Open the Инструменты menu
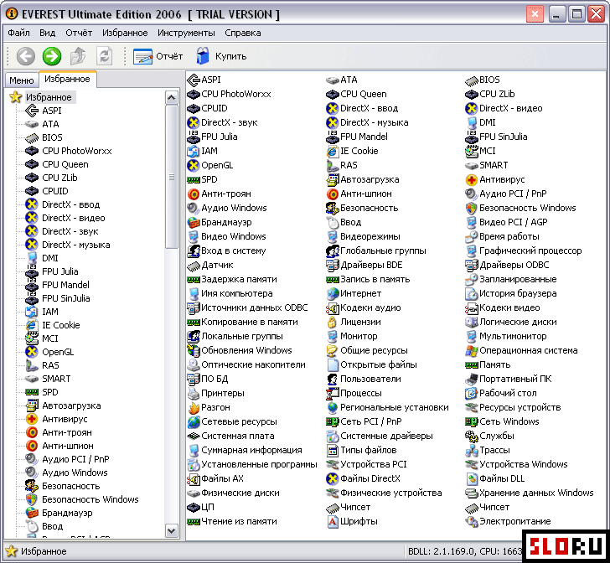 pyautogui.click(x=186, y=33)
